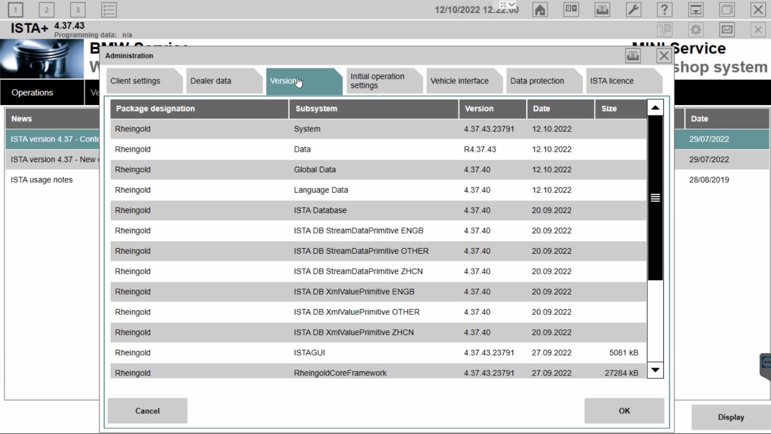Open the ISTA licence tab

tap(624, 81)
